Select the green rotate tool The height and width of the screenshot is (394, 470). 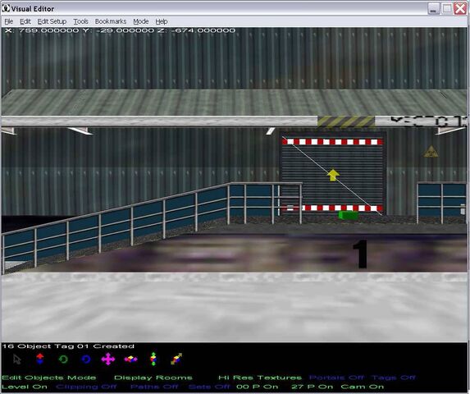(x=63, y=359)
